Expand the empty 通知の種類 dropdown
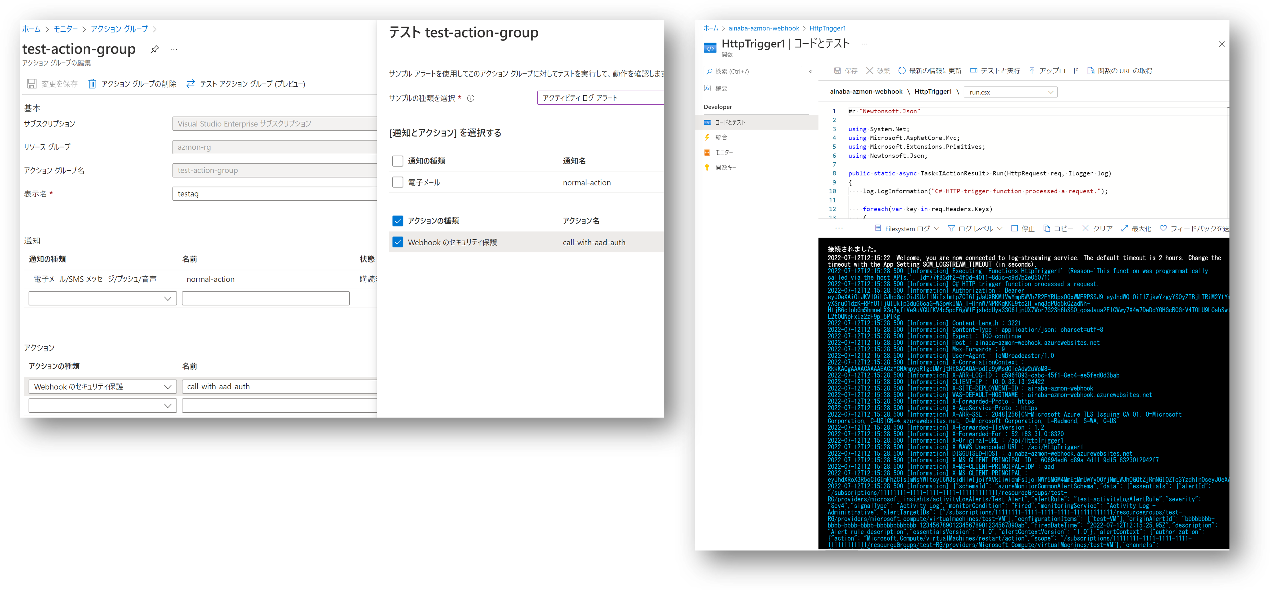1270x591 pixels. [x=103, y=298]
